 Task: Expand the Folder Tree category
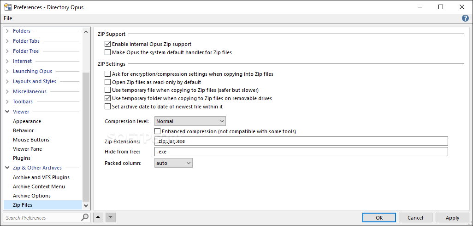pos(7,51)
